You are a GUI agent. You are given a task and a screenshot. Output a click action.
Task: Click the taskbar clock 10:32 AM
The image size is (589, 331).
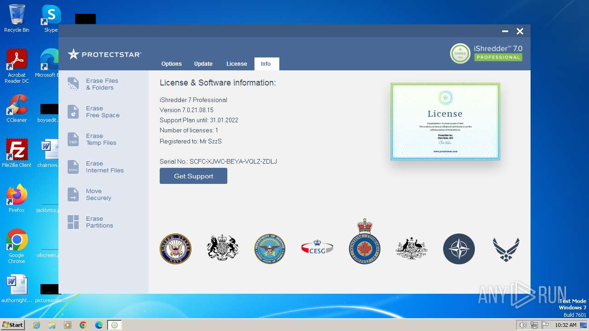click(566, 325)
